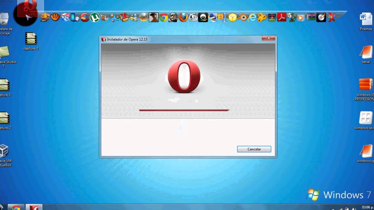Open the flower pot game dock icon
This screenshot has height=210, width=374.
pyautogui.click(x=292, y=17)
